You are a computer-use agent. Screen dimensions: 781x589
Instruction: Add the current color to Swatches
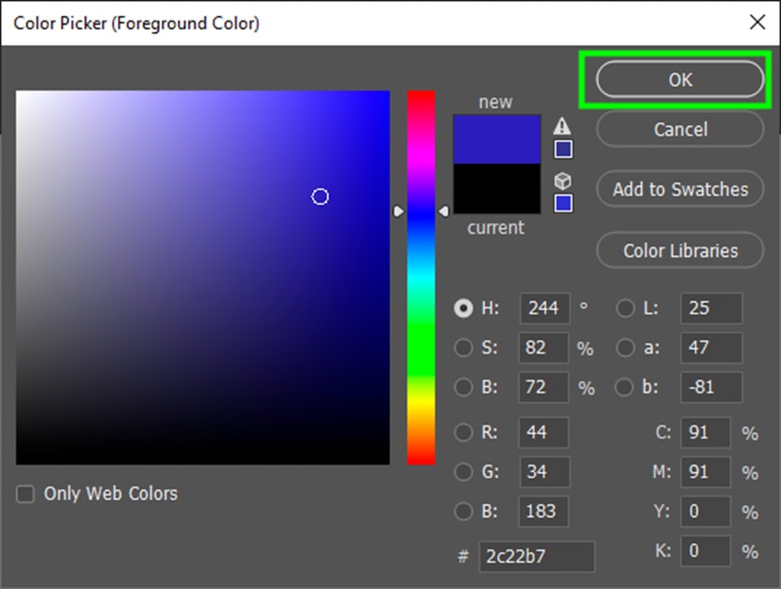click(x=679, y=189)
